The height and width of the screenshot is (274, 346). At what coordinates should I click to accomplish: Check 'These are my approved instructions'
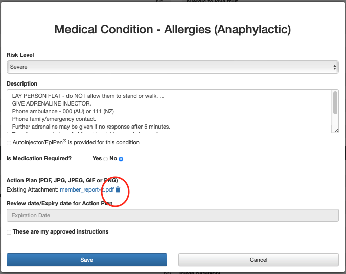point(9,232)
